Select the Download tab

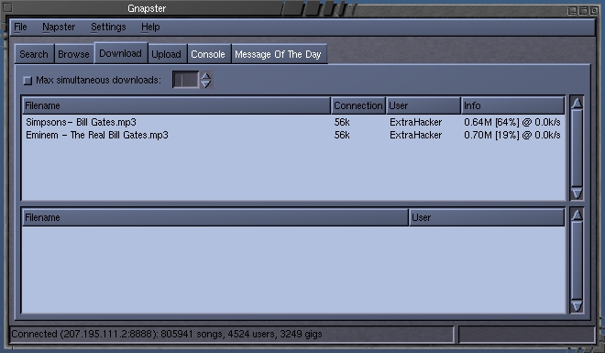pos(120,53)
